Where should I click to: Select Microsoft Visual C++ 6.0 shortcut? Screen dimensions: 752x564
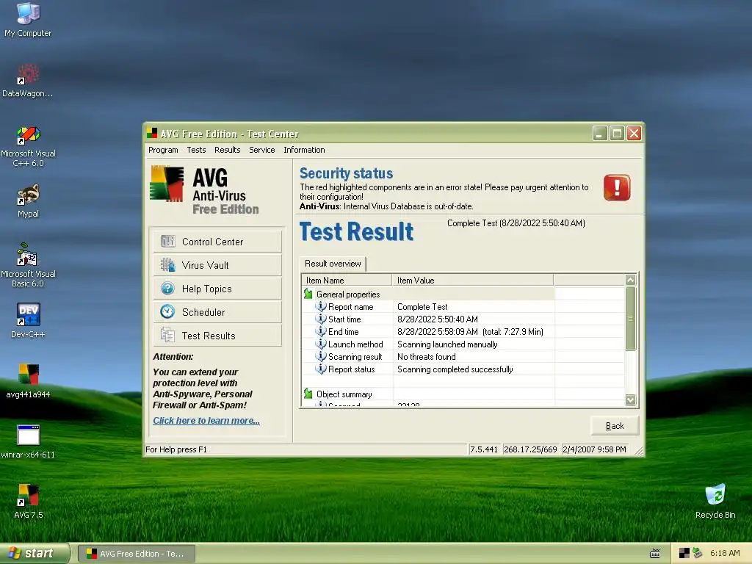[28, 146]
